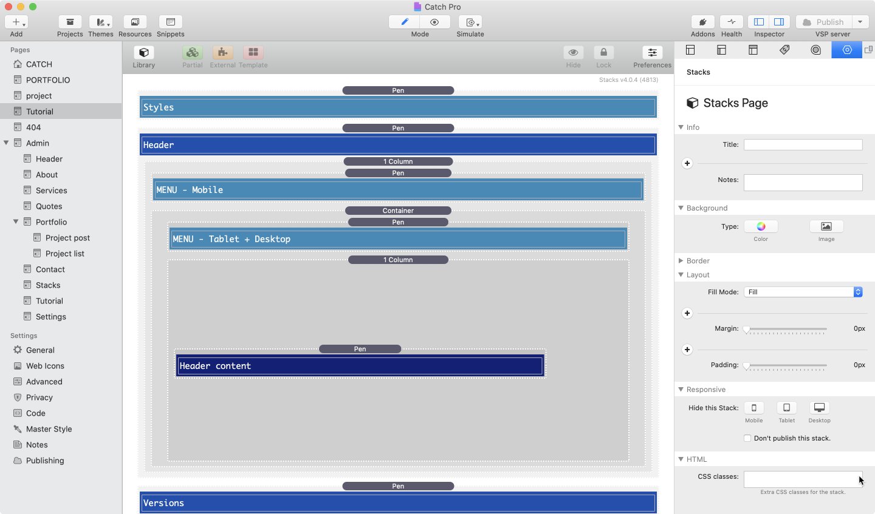This screenshot has width=875, height=514.
Task: Open the Resources toolbar icon
Action: pyautogui.click(x=135, y=22)
